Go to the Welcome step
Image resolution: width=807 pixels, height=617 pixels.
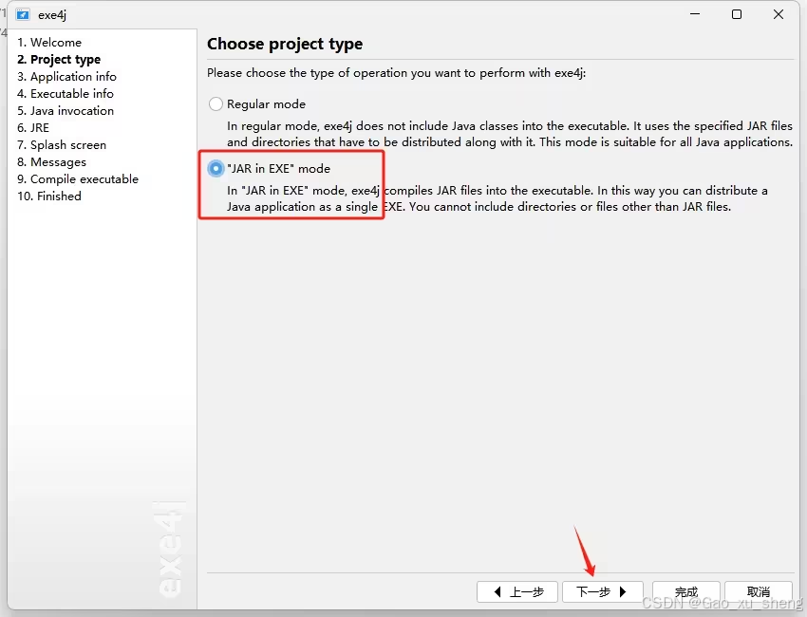(x=49, y=42)
